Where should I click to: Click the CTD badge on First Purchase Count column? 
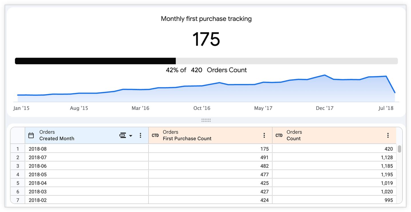[x=155, y=136]
